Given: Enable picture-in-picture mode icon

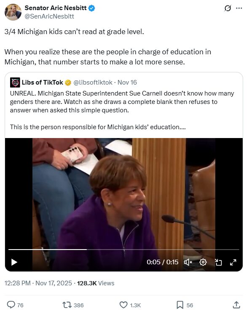Looking at the screenshot, I should 218,262.
